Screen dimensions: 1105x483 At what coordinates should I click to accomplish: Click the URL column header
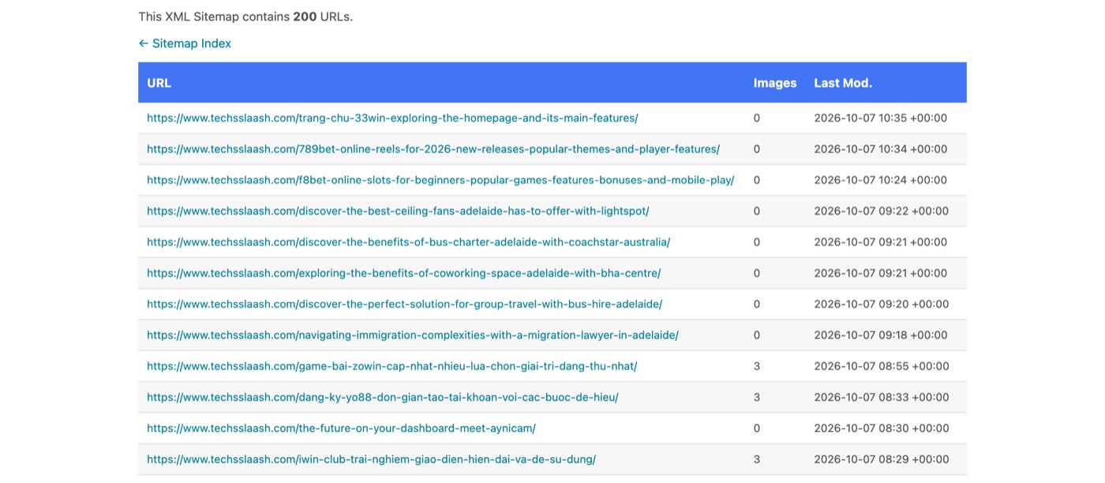(159, 83)
